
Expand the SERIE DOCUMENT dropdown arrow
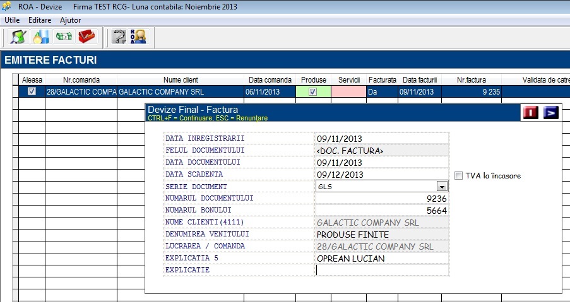442,187
